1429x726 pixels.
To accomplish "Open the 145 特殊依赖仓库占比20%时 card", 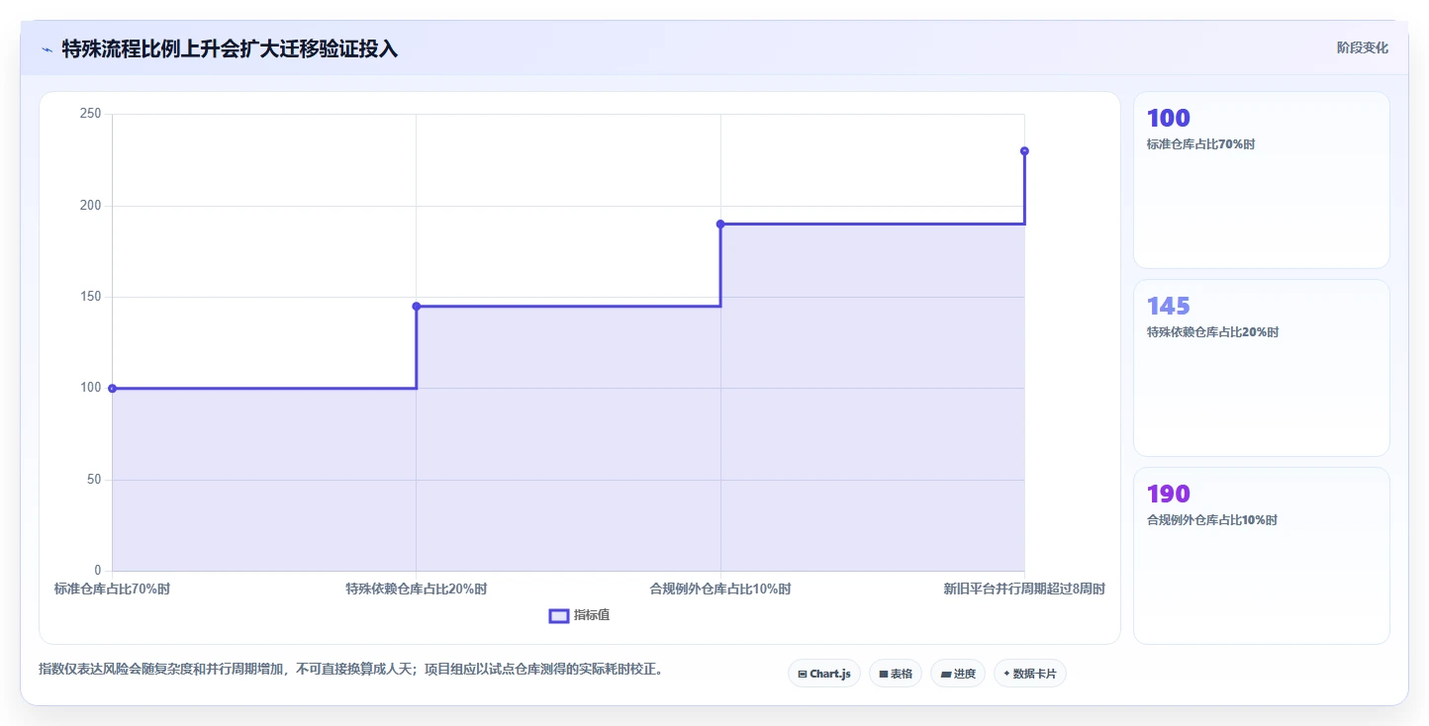I will point(1262,368).
